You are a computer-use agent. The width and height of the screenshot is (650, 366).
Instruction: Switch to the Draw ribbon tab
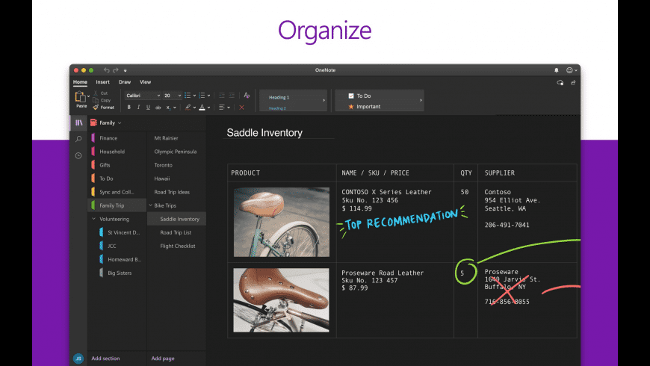125,82
